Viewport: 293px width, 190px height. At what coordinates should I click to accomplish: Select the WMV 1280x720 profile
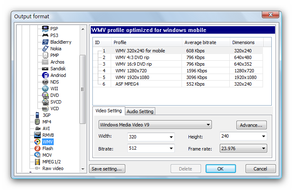(178, 71)
